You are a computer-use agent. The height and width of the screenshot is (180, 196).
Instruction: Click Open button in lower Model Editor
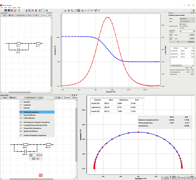[x=4, y=98]
